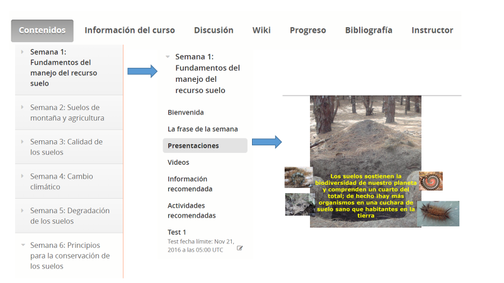Open the Bienvenida link
The width and height of the screenshot is (504, 283).
tap(185, 113)
